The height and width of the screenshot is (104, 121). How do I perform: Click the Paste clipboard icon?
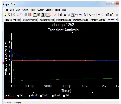pyautogui.click(x=26, y=15)
